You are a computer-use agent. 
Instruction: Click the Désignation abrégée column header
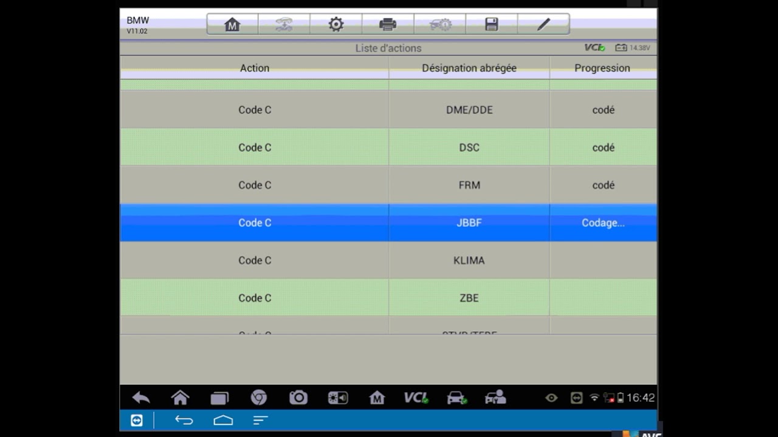469,68
